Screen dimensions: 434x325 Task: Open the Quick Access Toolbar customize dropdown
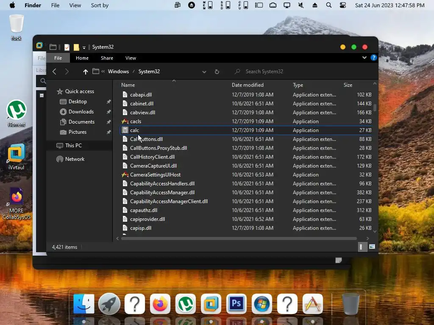tap(84, 48)
